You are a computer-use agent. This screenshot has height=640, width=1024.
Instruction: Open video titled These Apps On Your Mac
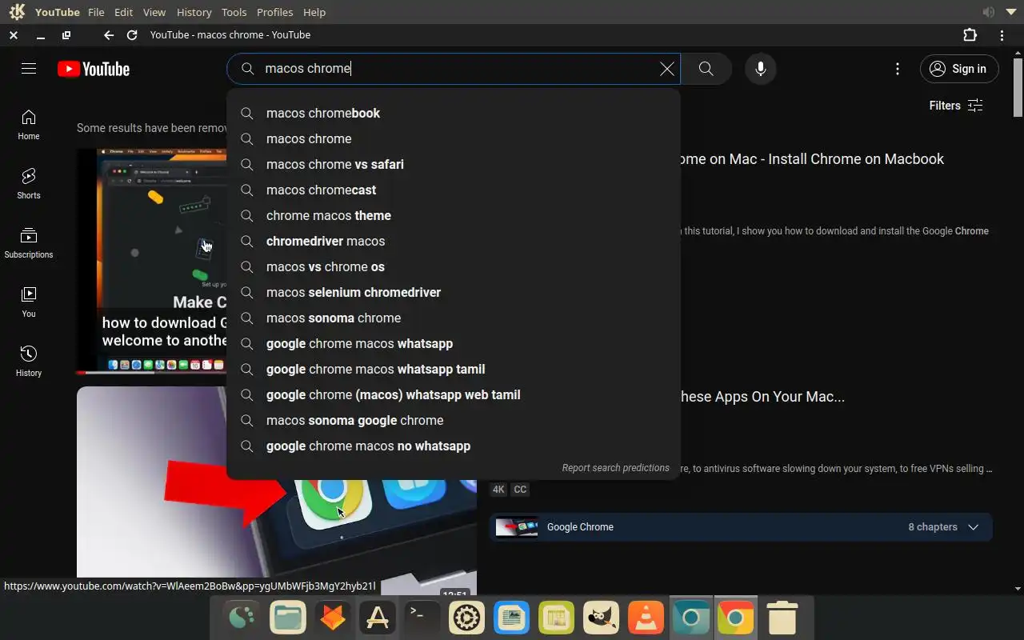(x=762, y=397)
